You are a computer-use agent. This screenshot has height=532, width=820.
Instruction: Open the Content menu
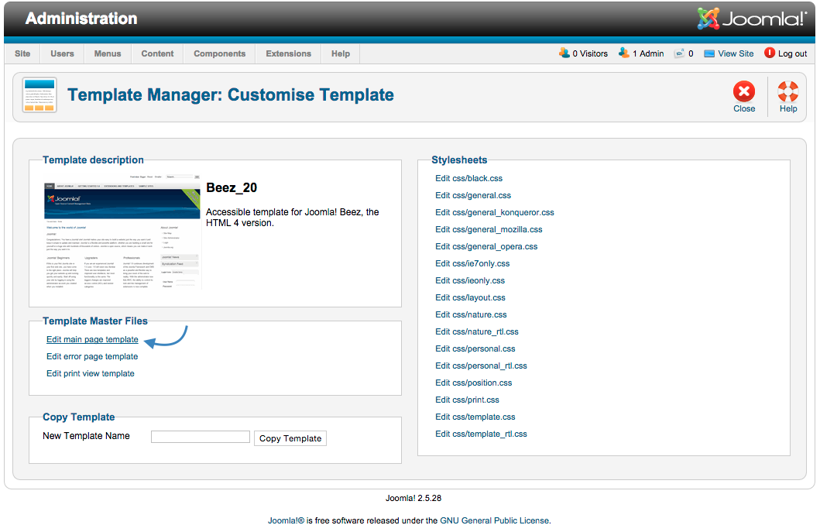coord(157,53)
